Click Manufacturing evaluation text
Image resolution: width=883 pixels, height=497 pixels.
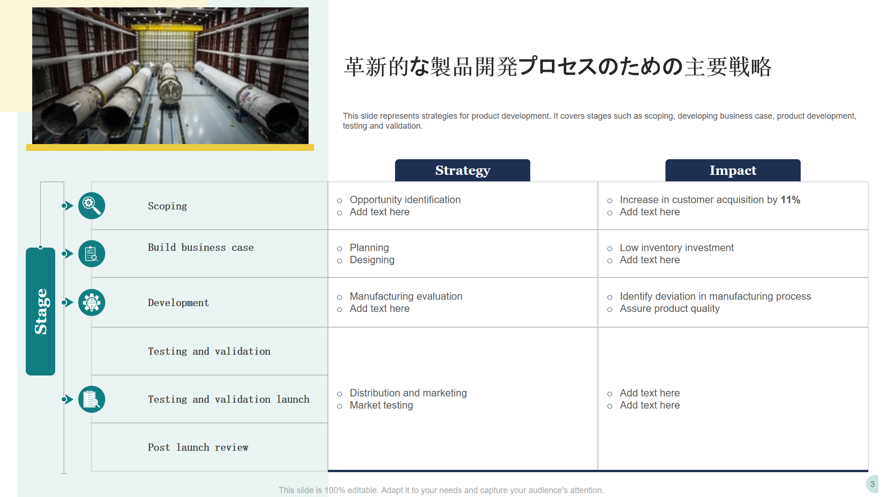[406, 296]
